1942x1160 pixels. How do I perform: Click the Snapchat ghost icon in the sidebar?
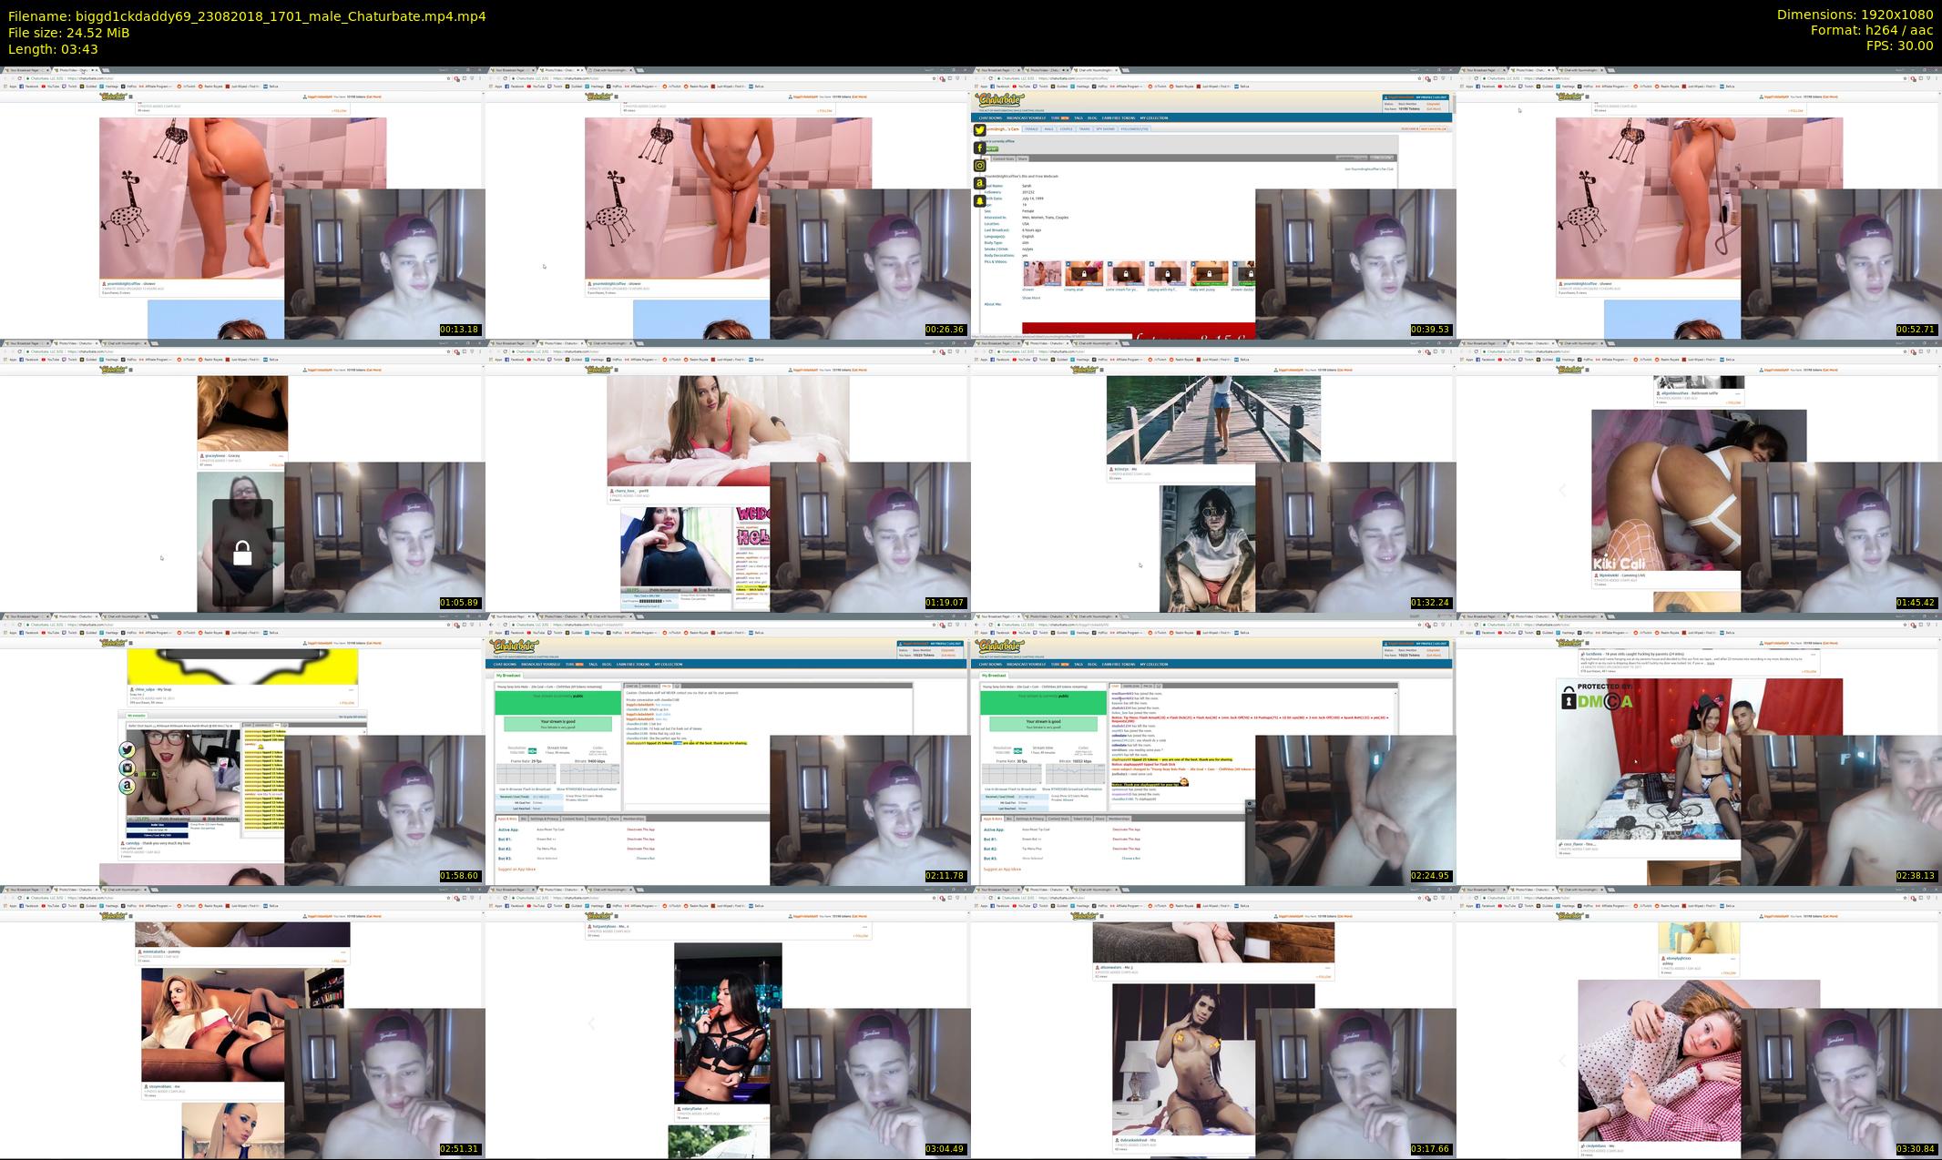(980, 201)
